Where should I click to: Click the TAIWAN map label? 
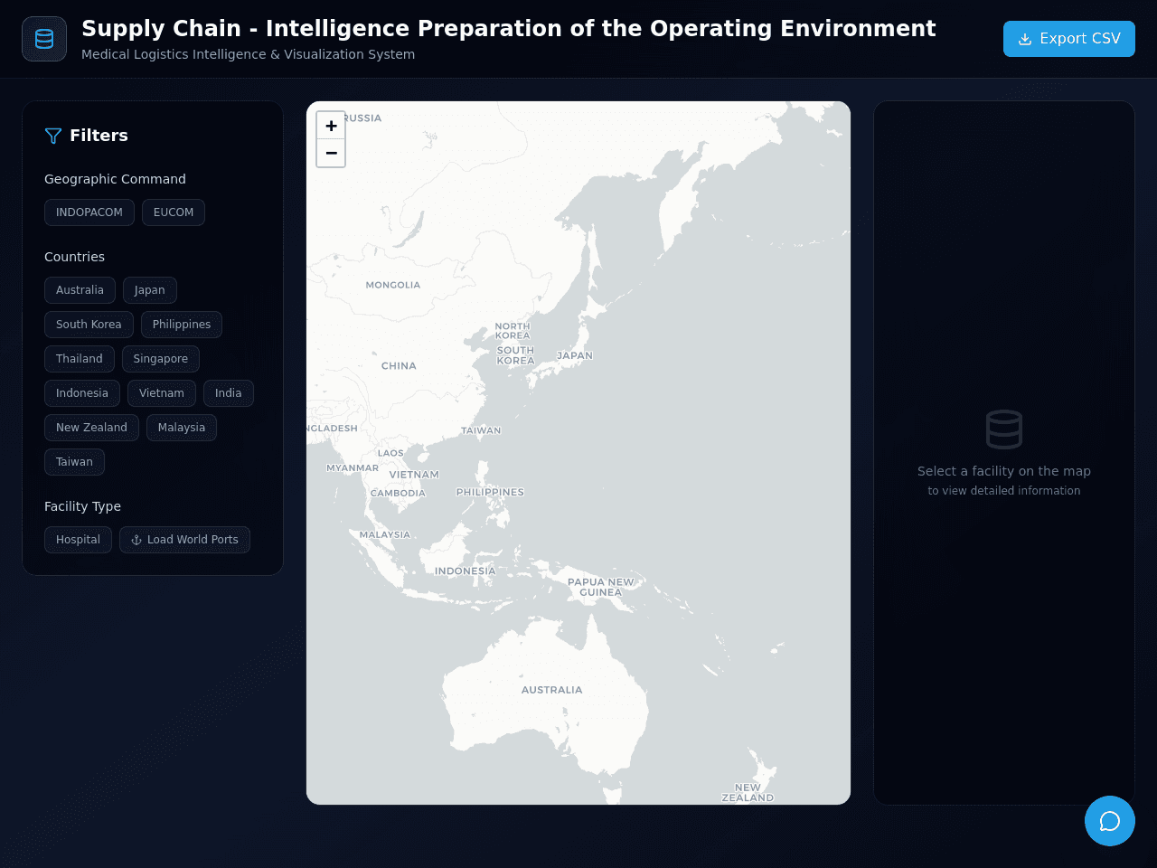(481, 430)
